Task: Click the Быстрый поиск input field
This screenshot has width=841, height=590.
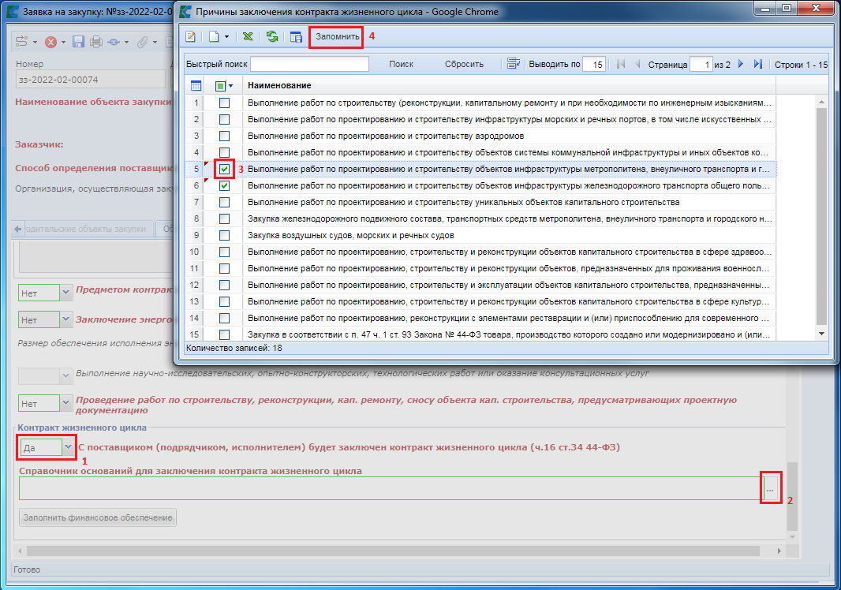Action: [309, 64]
